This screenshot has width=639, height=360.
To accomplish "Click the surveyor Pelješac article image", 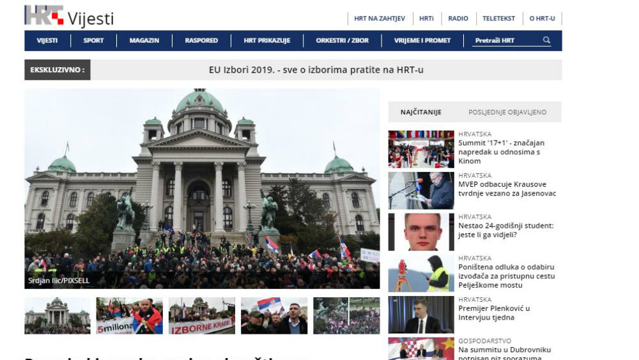I will point(421,273).
